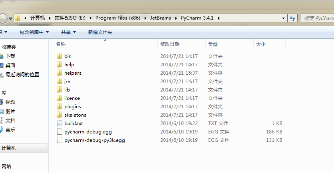
Task: Select the 视频 library icon
Action: coord(2,102)
